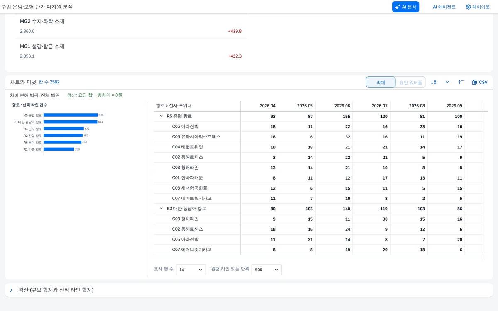This screenshot has height=311, width=498.
Task: Click the sort descending icon
Action: 434,82
